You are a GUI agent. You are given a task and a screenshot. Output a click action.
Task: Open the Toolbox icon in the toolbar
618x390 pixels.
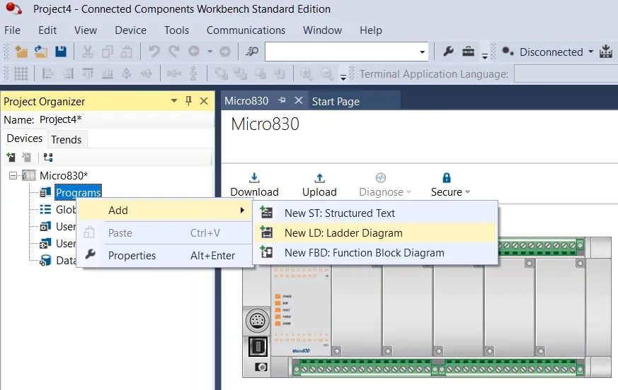(468, 52)
